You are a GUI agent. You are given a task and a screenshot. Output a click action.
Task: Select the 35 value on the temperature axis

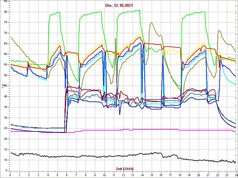(6, 107)
